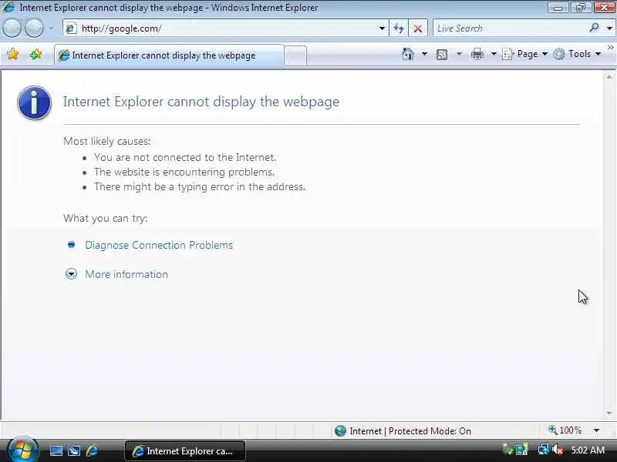The height and width of the screenshot is (462, 617).
Task: Open the Tools menu
Action: click(x=577, y=54)
